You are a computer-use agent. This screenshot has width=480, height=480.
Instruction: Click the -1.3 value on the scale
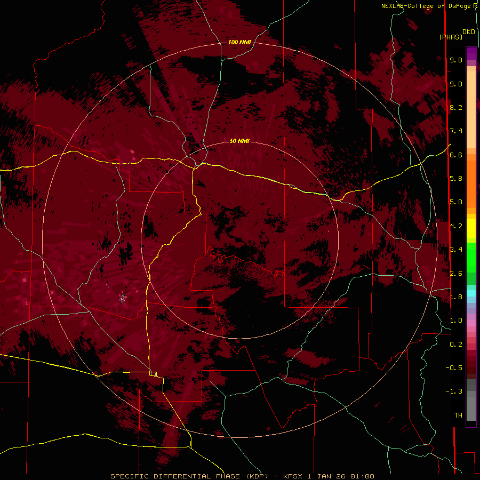point(454,391)
